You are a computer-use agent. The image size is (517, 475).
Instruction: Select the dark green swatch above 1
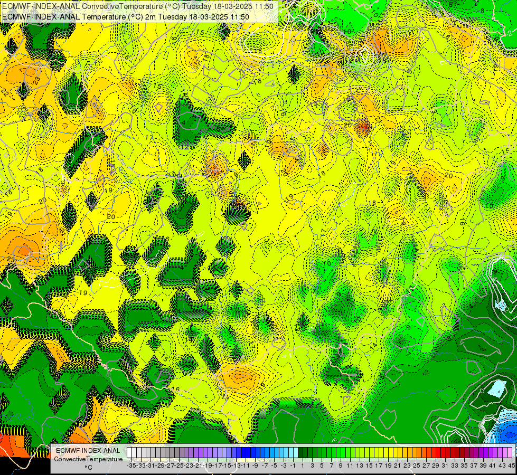point(300,452)
